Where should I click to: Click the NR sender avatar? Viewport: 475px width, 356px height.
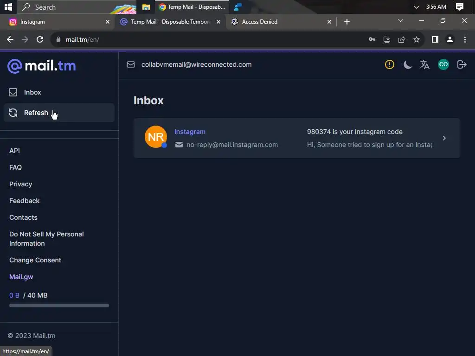(156, 137)
